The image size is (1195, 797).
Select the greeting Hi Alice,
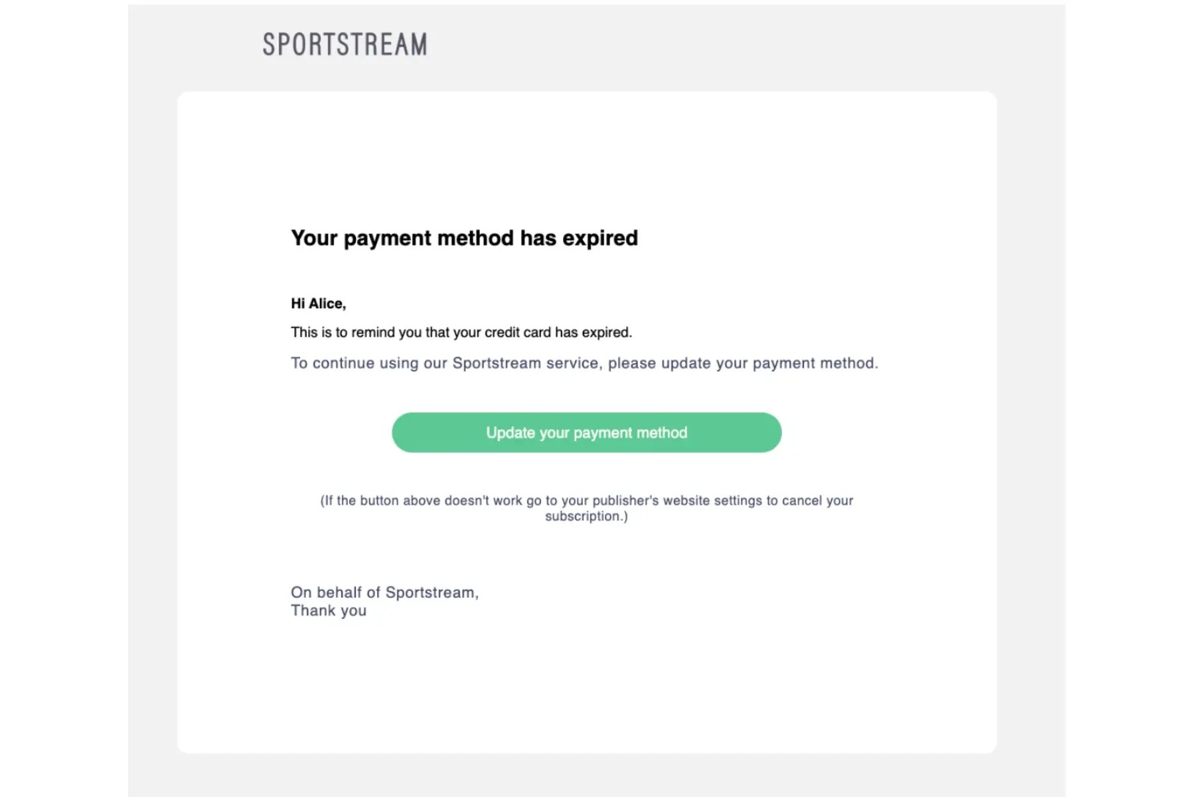click(317, 304)
